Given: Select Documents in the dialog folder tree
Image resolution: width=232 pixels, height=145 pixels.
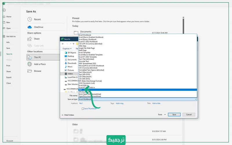Looking at the screenshot, I should pyautogui.click(x=71, y=60).
